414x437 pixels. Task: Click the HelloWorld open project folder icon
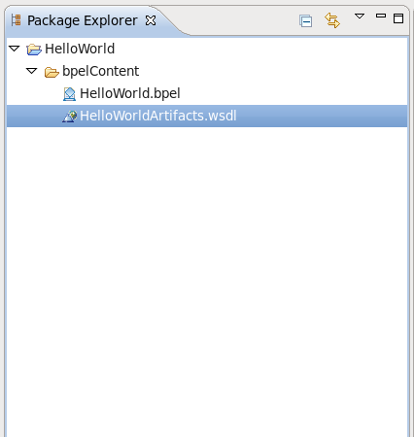pos(34,50)
